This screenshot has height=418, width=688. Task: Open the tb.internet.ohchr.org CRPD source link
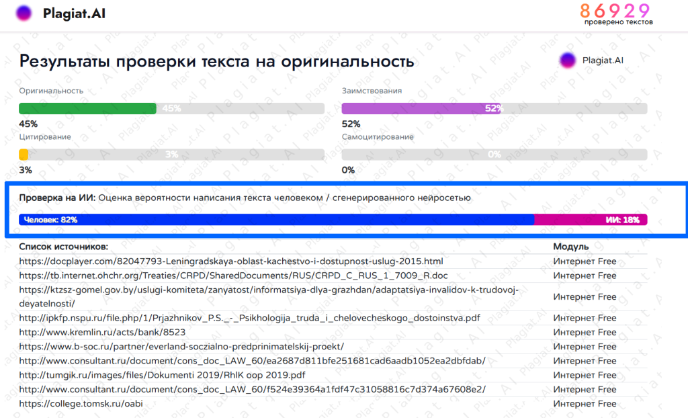[x=233, y=276]
